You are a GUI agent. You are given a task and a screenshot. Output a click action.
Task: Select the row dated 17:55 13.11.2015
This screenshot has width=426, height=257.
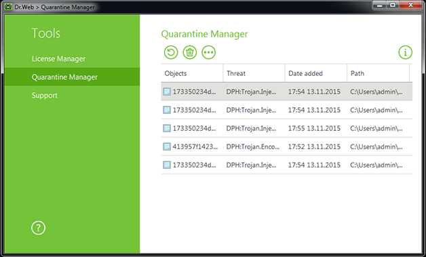tap(287, 128)
